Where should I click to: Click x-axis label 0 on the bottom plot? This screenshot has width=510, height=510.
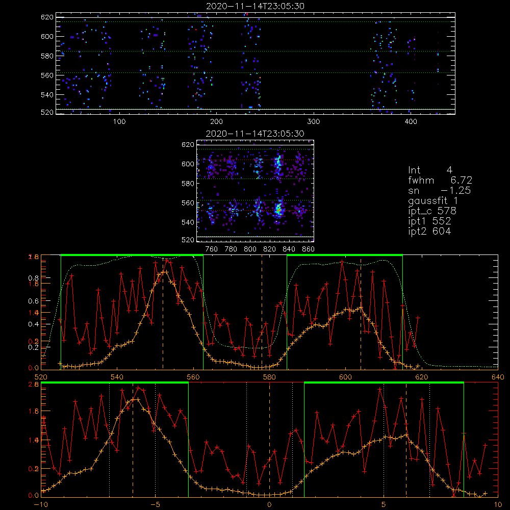pyautogui.click(x=269, y=505)
